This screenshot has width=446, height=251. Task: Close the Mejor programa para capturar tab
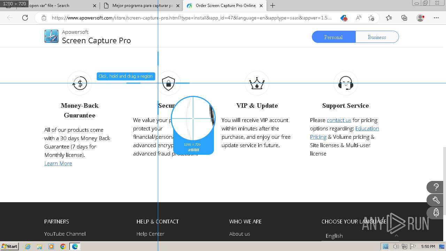[178, 6]
